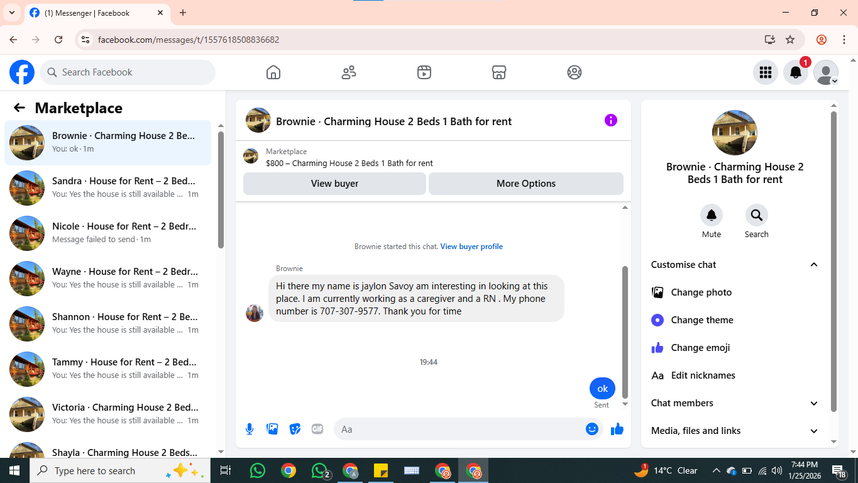The image size is (858, 483).
Task: Open Nicole conversation with failed message
Action: pyautogui.click(x=108, y=233)
